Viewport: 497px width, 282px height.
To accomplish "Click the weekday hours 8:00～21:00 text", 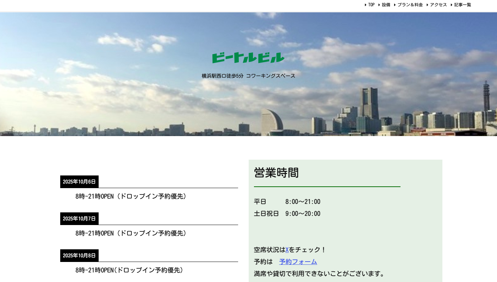I will [x=303, y=202].
